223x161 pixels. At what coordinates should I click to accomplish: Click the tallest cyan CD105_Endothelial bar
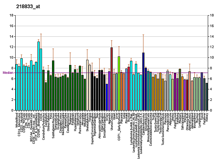pos(39,76)
